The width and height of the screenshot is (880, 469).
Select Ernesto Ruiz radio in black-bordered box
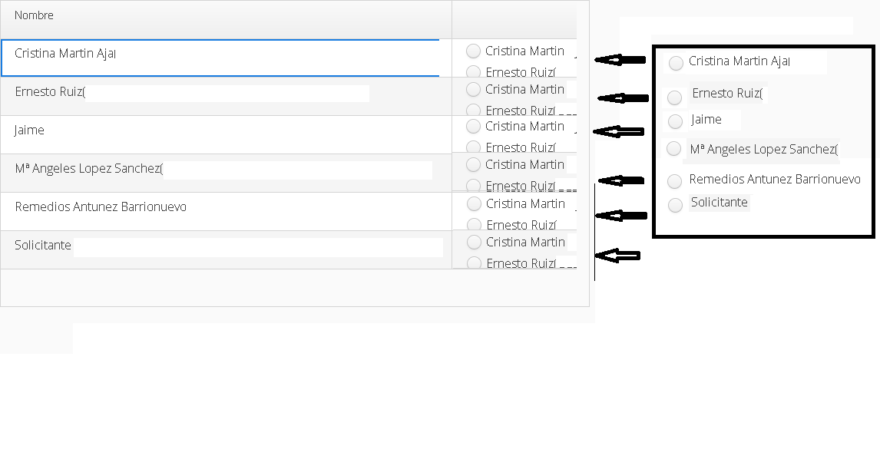[x=674, y=97]
